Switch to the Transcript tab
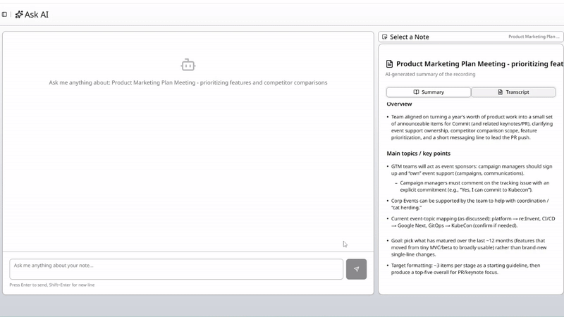 pos(513,92)
